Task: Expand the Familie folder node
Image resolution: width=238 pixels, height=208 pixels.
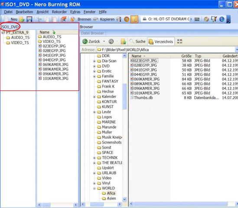Action: point(94,76)
